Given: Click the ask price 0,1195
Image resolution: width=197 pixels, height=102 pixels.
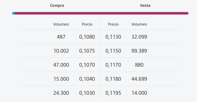Looking at the screenshot, I should (x=113, y=93).
